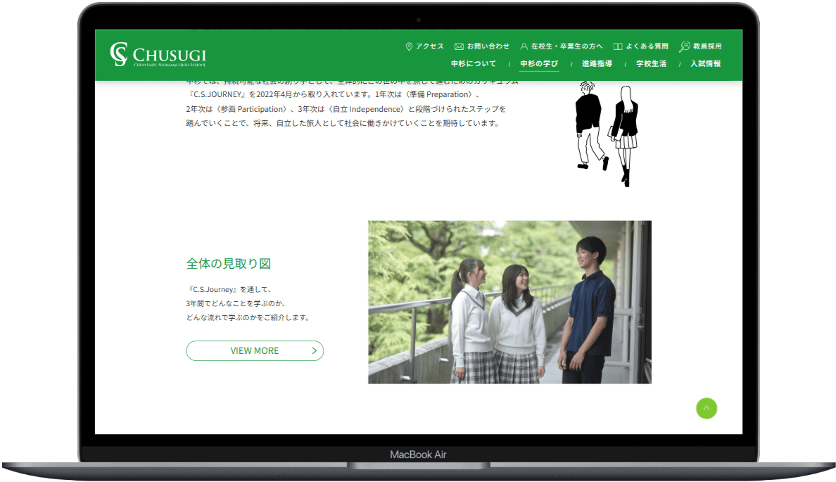
Task: Click the person icon for students and alumni
Action: pos(524,46)
